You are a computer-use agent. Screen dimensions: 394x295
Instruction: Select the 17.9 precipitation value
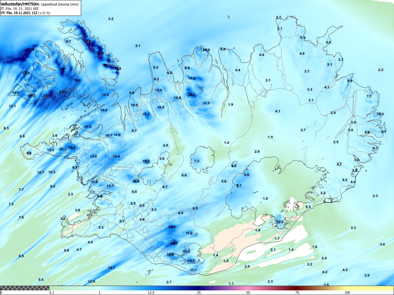pyautogui.click(x=16, y=93)
